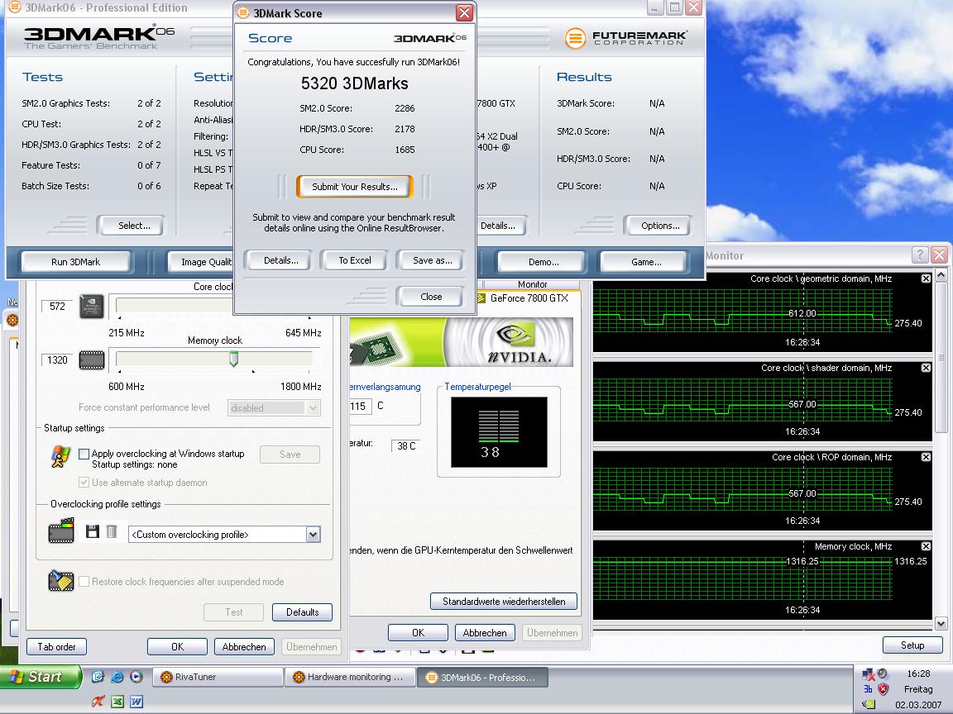This screenshot has height=714, width=953.
Task: Click Tab order button in RivaTuner
Action: (x=56, y=646)
